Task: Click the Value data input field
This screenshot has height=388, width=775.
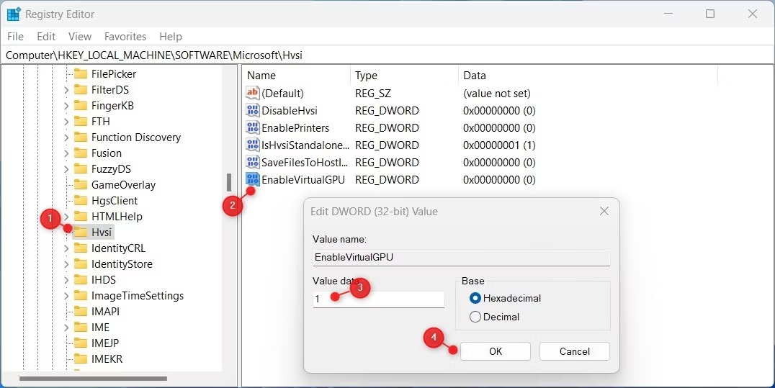Action: [x=379, y=299]
